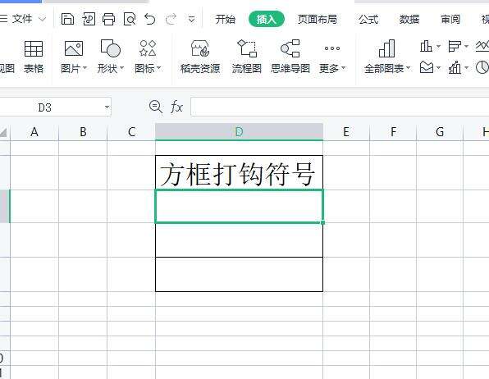Screen dimensions: 489x379
Task: Insert a 表格 table
Action: click(x=34, y=57)
